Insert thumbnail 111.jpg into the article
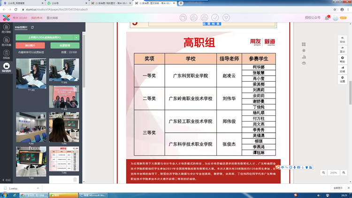Image resolution: width=352 pixels, height=198 pixels. (x=31, y=73)
